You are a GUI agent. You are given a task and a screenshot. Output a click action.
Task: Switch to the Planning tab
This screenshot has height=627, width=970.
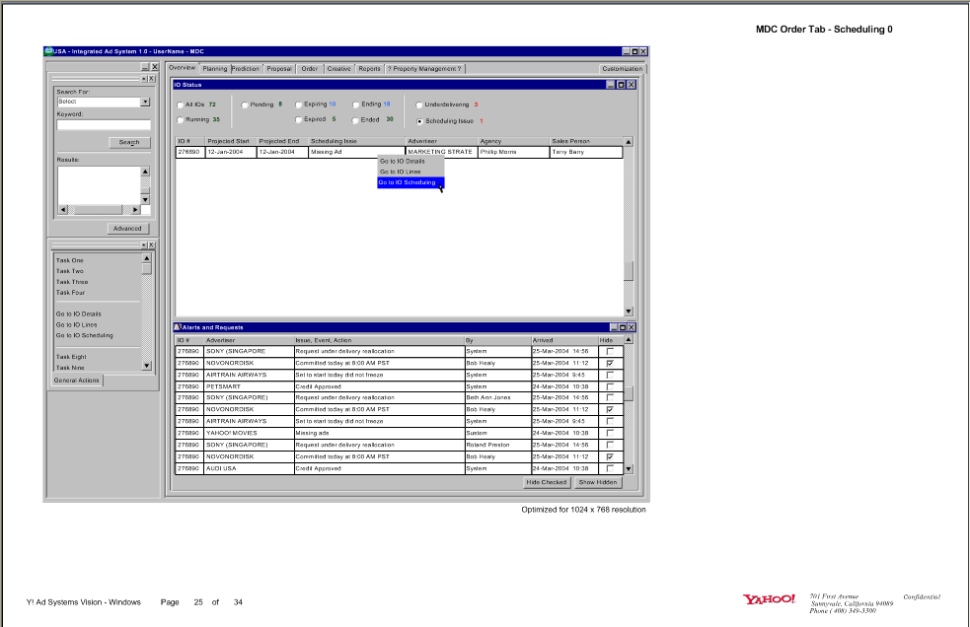214,68
